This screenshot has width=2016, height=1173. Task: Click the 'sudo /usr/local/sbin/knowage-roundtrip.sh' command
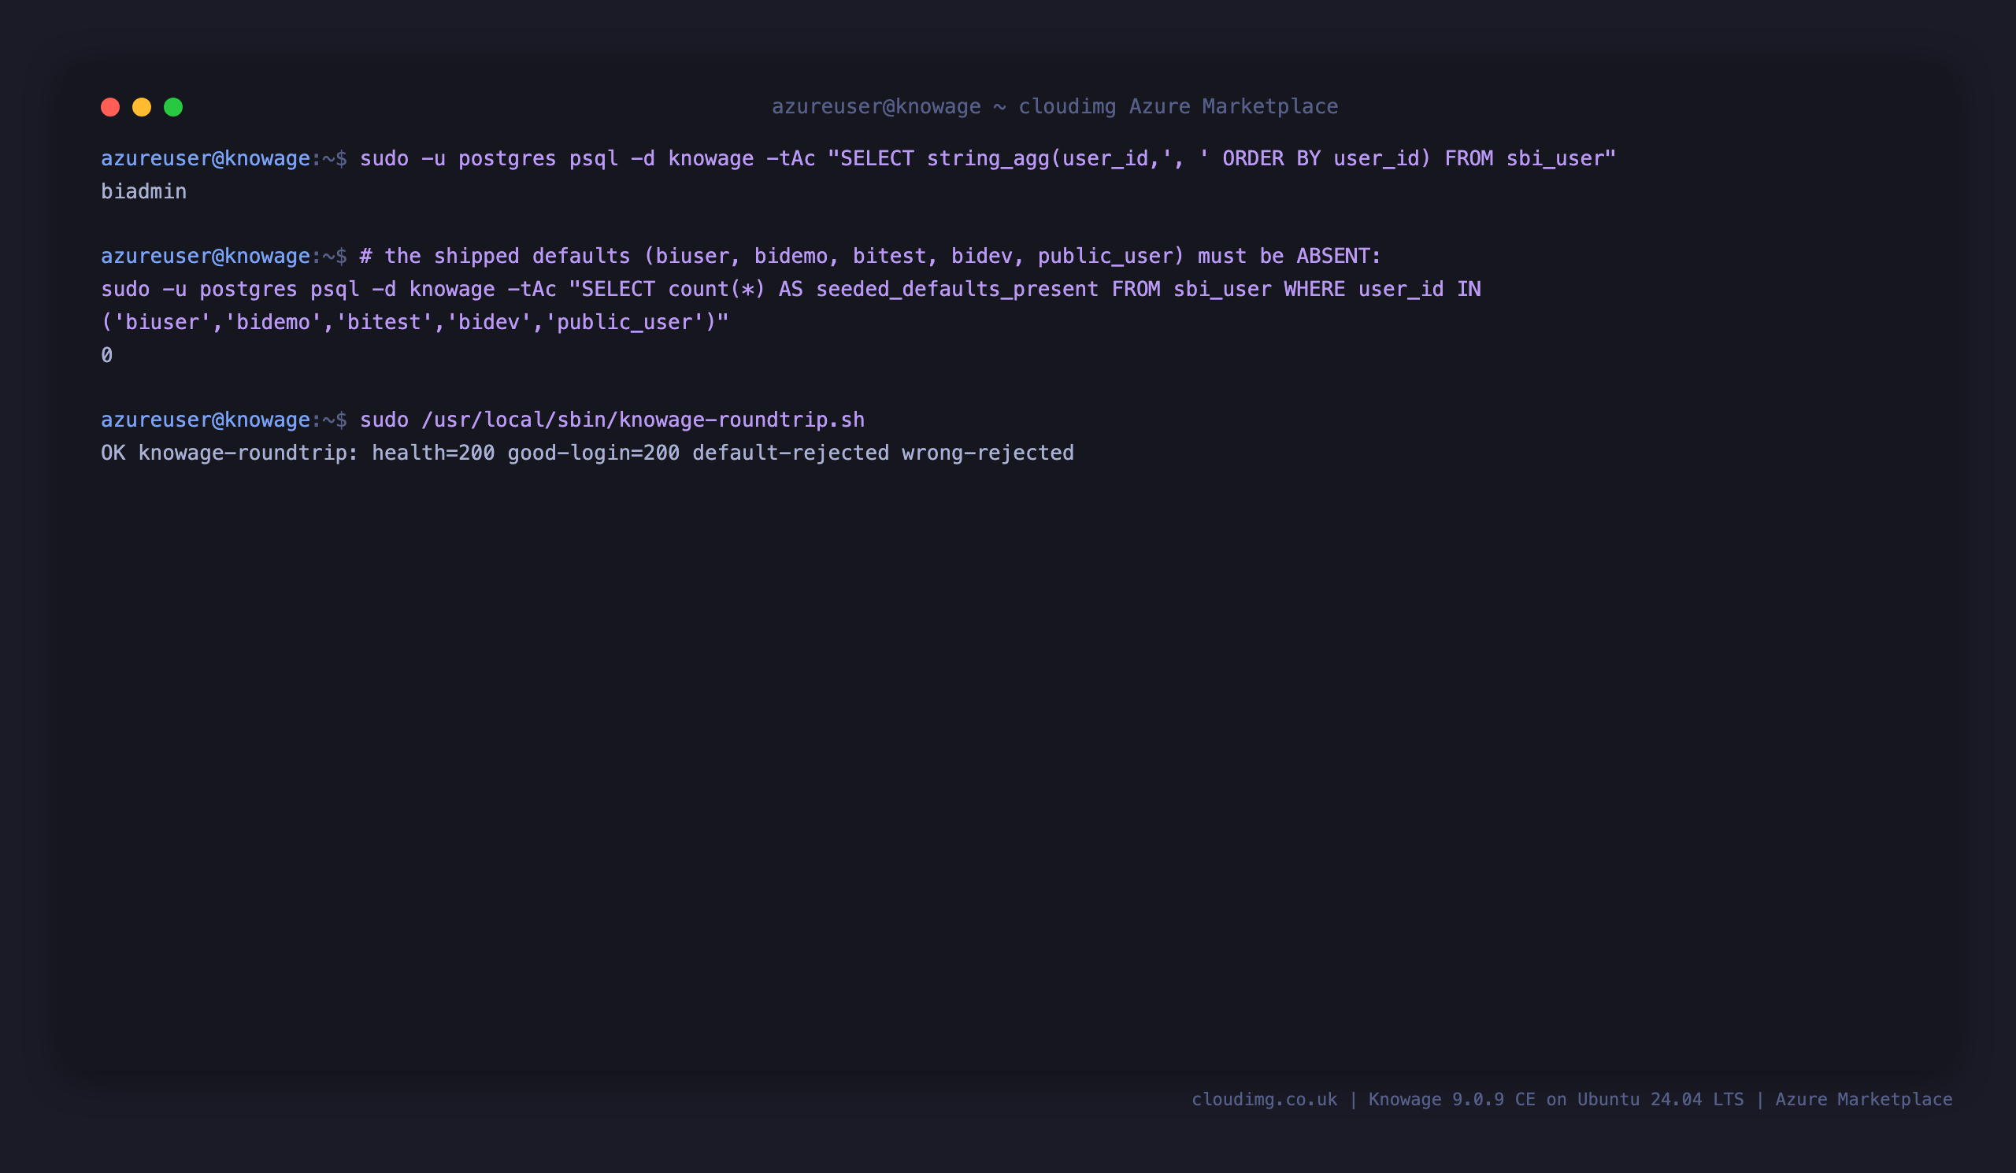pyautogui.click(x=612, y=420)
